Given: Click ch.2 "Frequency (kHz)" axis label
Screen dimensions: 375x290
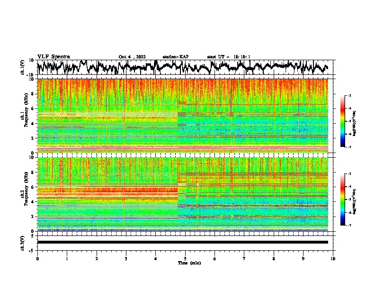Looking at the screenshot, I should pyautogui.click(x=26, y=189).
